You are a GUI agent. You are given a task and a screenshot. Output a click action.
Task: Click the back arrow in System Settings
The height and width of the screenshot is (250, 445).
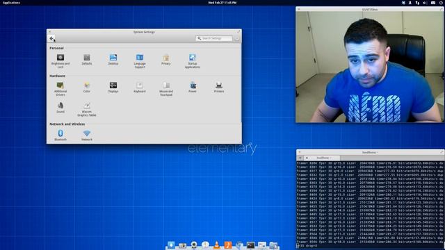pos(52,38)
